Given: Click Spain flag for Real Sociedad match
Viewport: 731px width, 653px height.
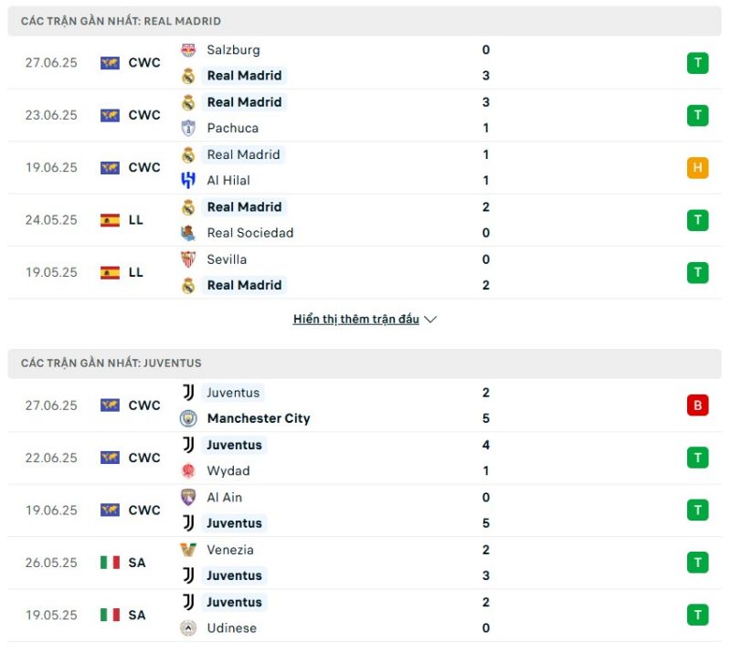Looking at the screenshot, I should point(110,220).
